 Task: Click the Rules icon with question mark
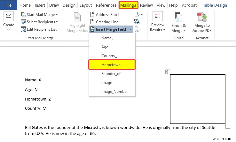[x=137, y=15]
